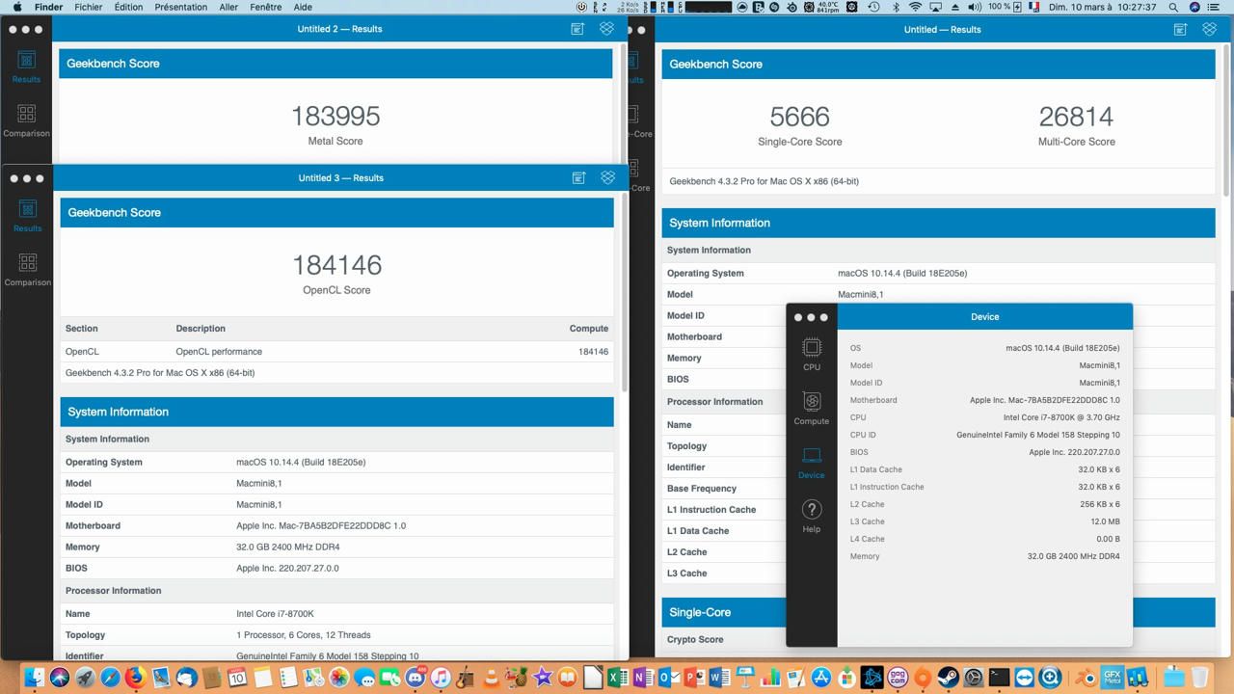Click CPU ID value in Device window

[x=1037, y=435]
